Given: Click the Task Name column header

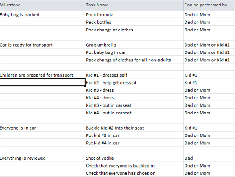Looking at the screenshot, I should click(133, 5).
